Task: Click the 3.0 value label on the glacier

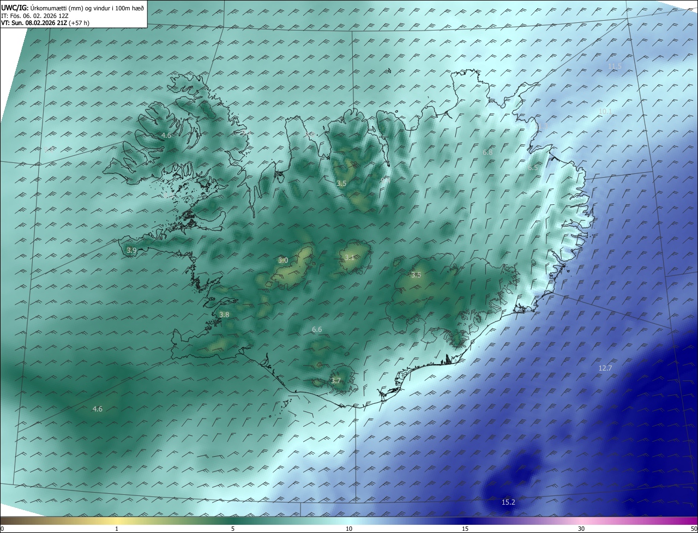Action: coord(283,260)
